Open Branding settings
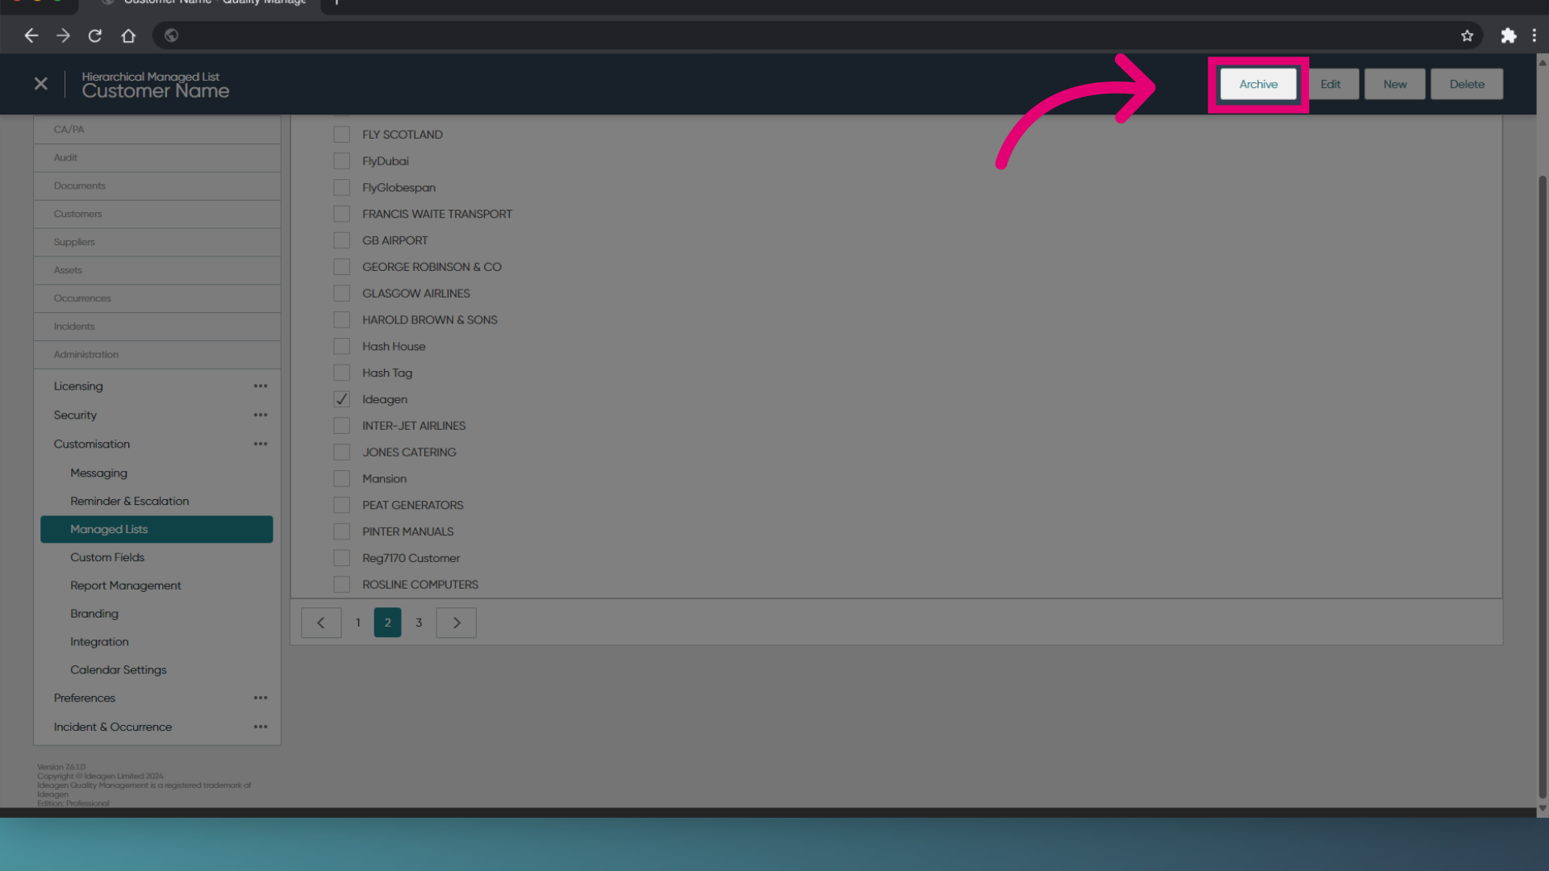Viewport: 1549px width, 871px height. coord(94,615)
